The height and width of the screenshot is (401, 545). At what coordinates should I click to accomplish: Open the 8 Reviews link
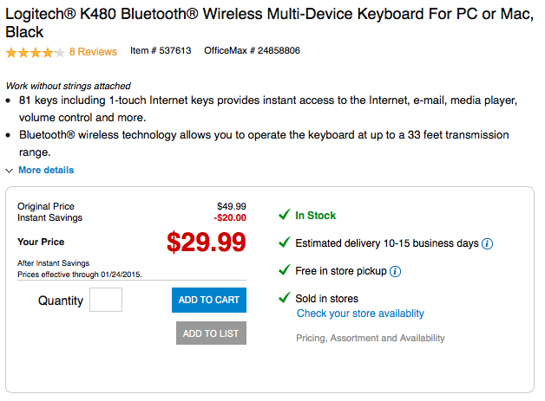pyautogui.click(x=93, y=52)
